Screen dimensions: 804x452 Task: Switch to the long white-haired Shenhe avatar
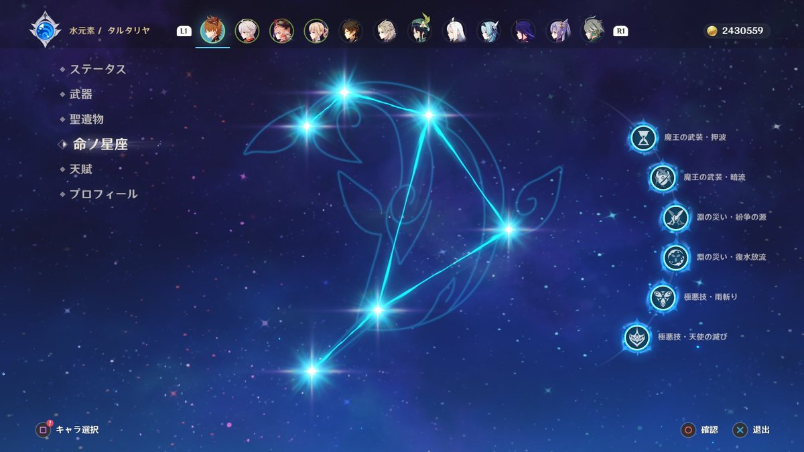coord(454,31)
